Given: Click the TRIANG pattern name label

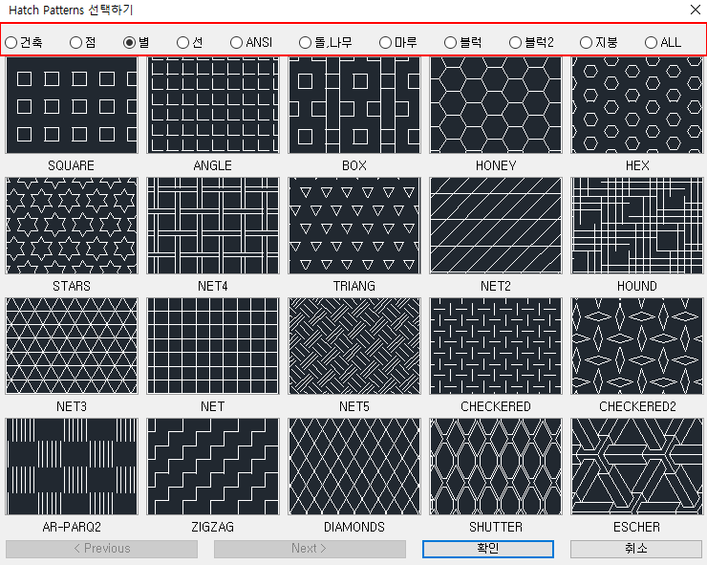Looking at the screenshot, I should coord(354,286).
